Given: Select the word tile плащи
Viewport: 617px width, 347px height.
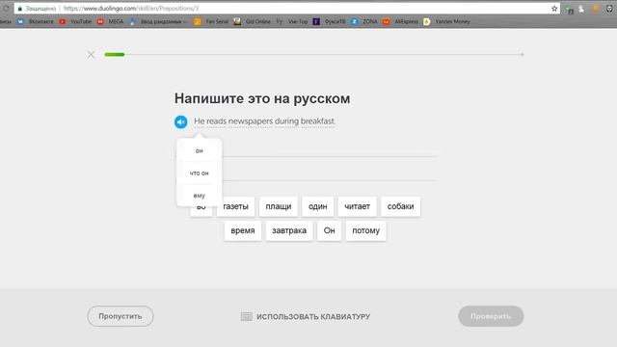Looking at the screenshot, I should click(x=279, y=206).
